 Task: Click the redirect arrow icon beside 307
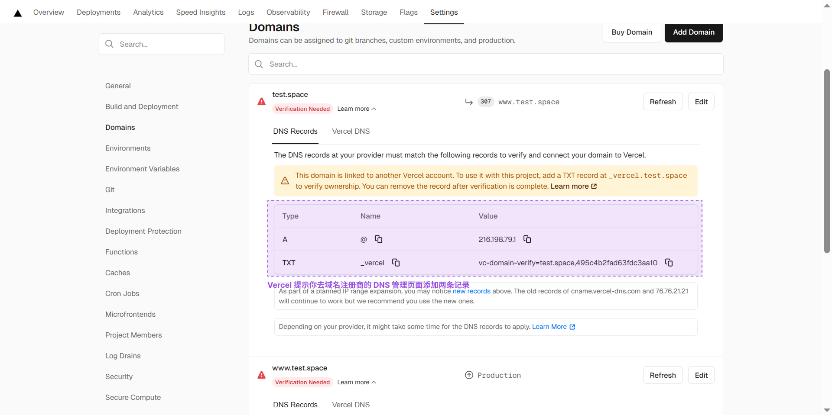coord(469,102)
